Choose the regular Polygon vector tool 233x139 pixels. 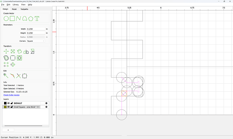pyautogui.click(x=31, y=18)
